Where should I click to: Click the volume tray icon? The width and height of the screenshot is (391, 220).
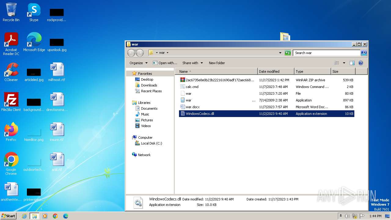[347, 216]
